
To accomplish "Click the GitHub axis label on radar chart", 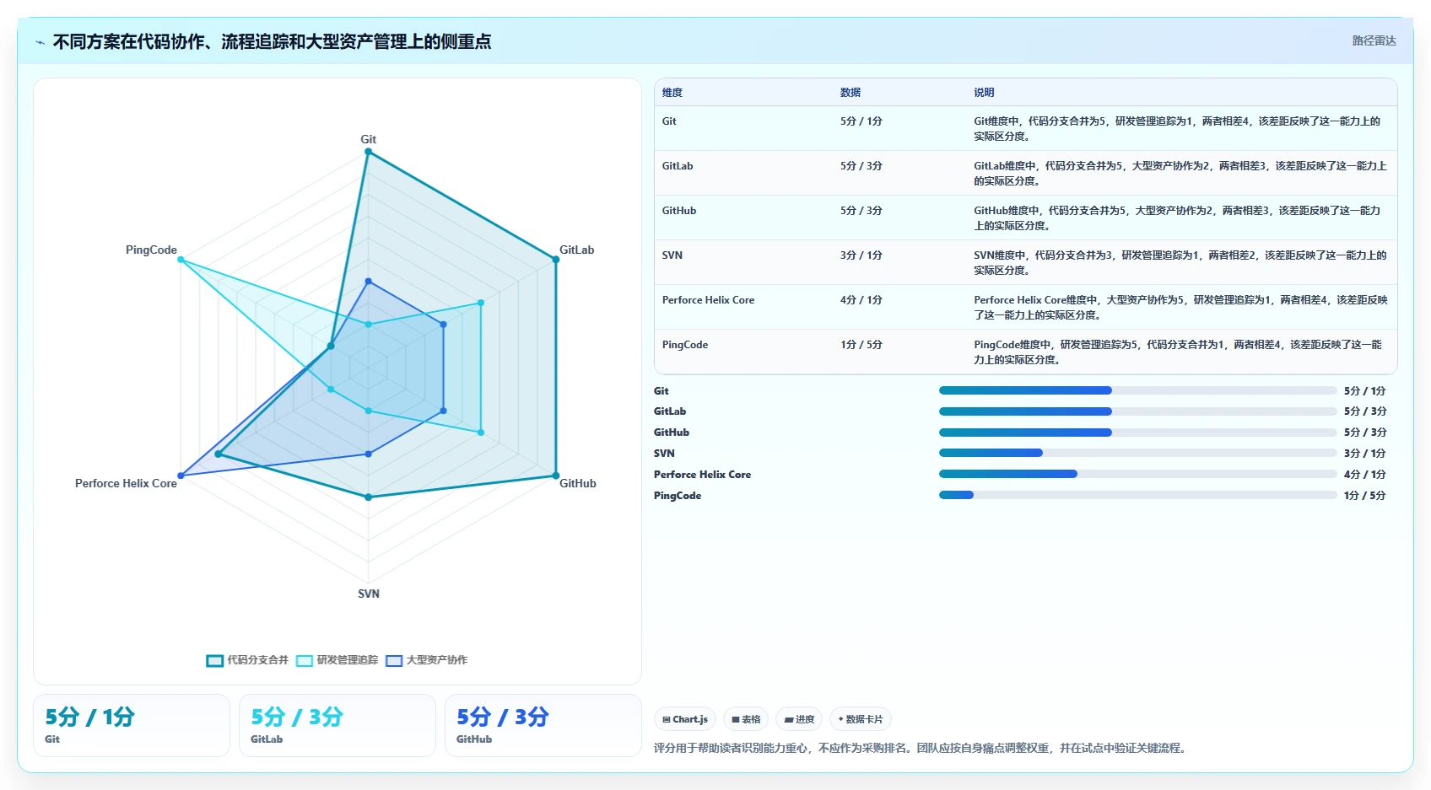I will [577, 483].
